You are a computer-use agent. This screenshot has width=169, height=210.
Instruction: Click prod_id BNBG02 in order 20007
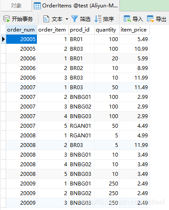coord(82,107)
